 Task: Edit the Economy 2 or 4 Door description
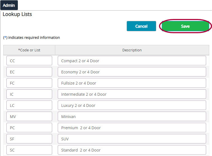(x=132, y=72)
